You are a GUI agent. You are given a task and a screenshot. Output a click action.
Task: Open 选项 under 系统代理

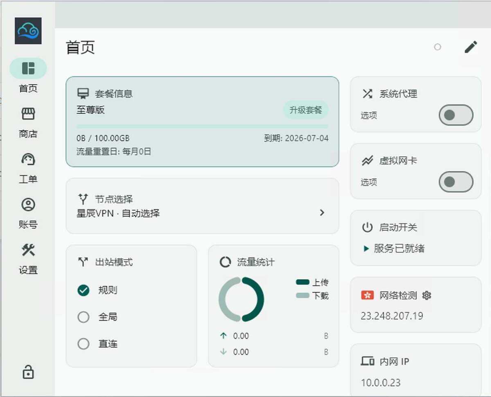[369, 116]
